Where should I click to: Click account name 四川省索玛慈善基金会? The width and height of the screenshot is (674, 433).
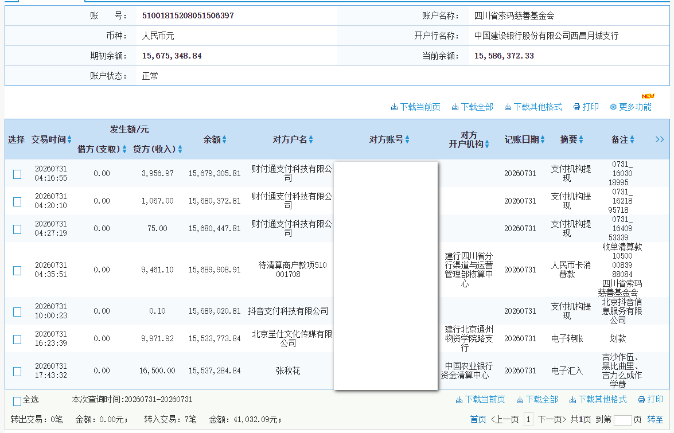[514, 16]
